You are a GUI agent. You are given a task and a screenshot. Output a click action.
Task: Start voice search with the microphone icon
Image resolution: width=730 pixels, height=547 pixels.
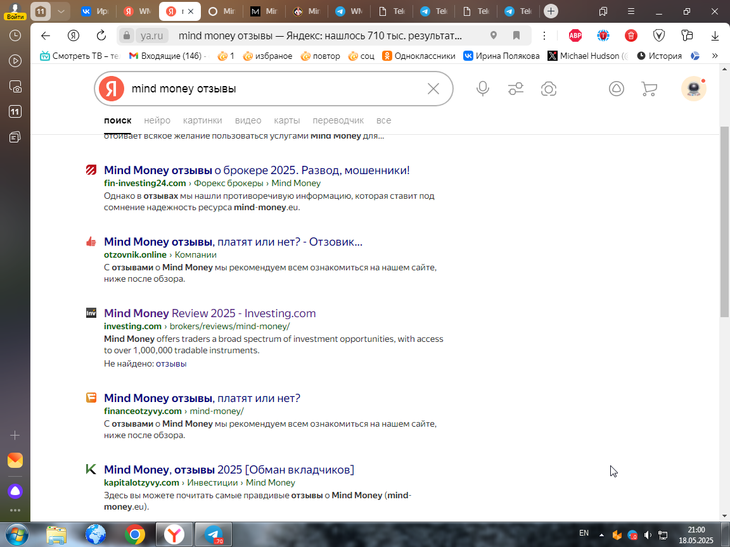pyautogui.click(x=483, y=89)
